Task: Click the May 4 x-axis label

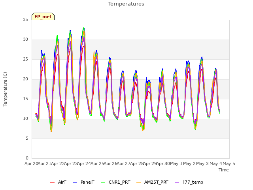Action: click(x=216, y=163)
